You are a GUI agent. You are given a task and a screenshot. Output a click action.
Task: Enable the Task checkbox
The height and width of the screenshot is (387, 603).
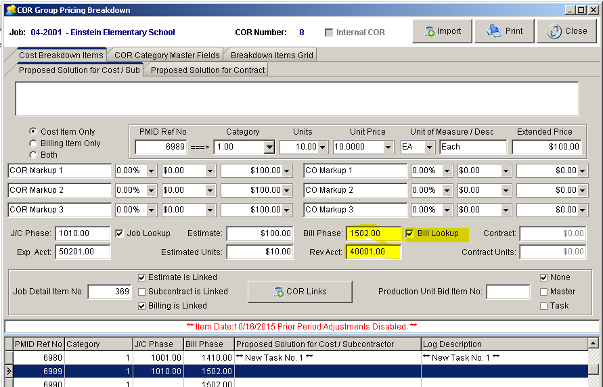click(x=543, y=306)
